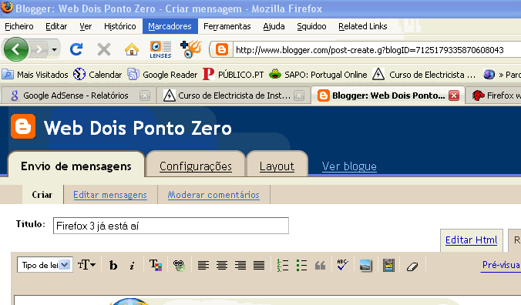
Task: Insert a bulleted list
Action: 301,265
